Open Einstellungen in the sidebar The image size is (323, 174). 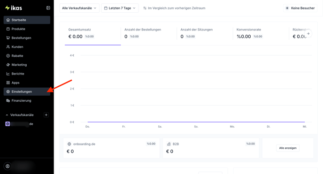pyautogui.click(x=27, y=91)
